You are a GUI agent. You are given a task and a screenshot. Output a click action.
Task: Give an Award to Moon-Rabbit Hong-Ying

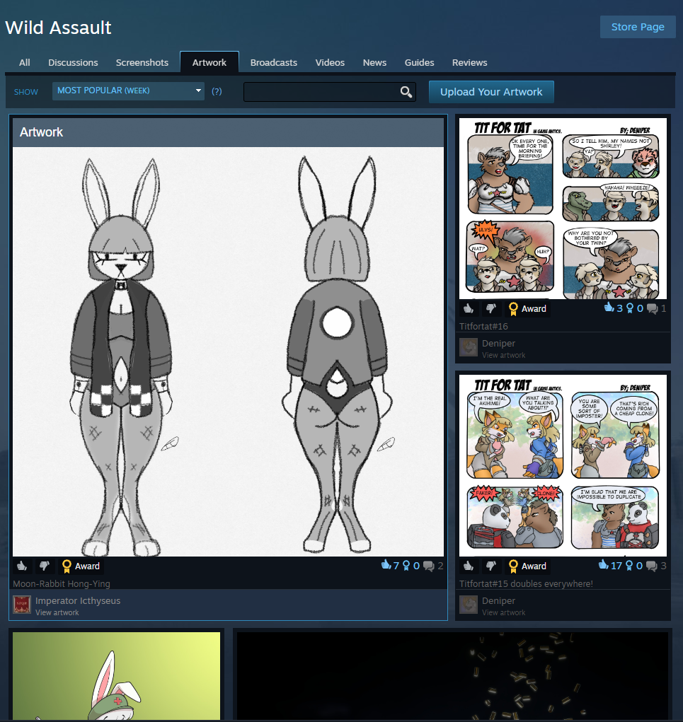pos(81,566)
